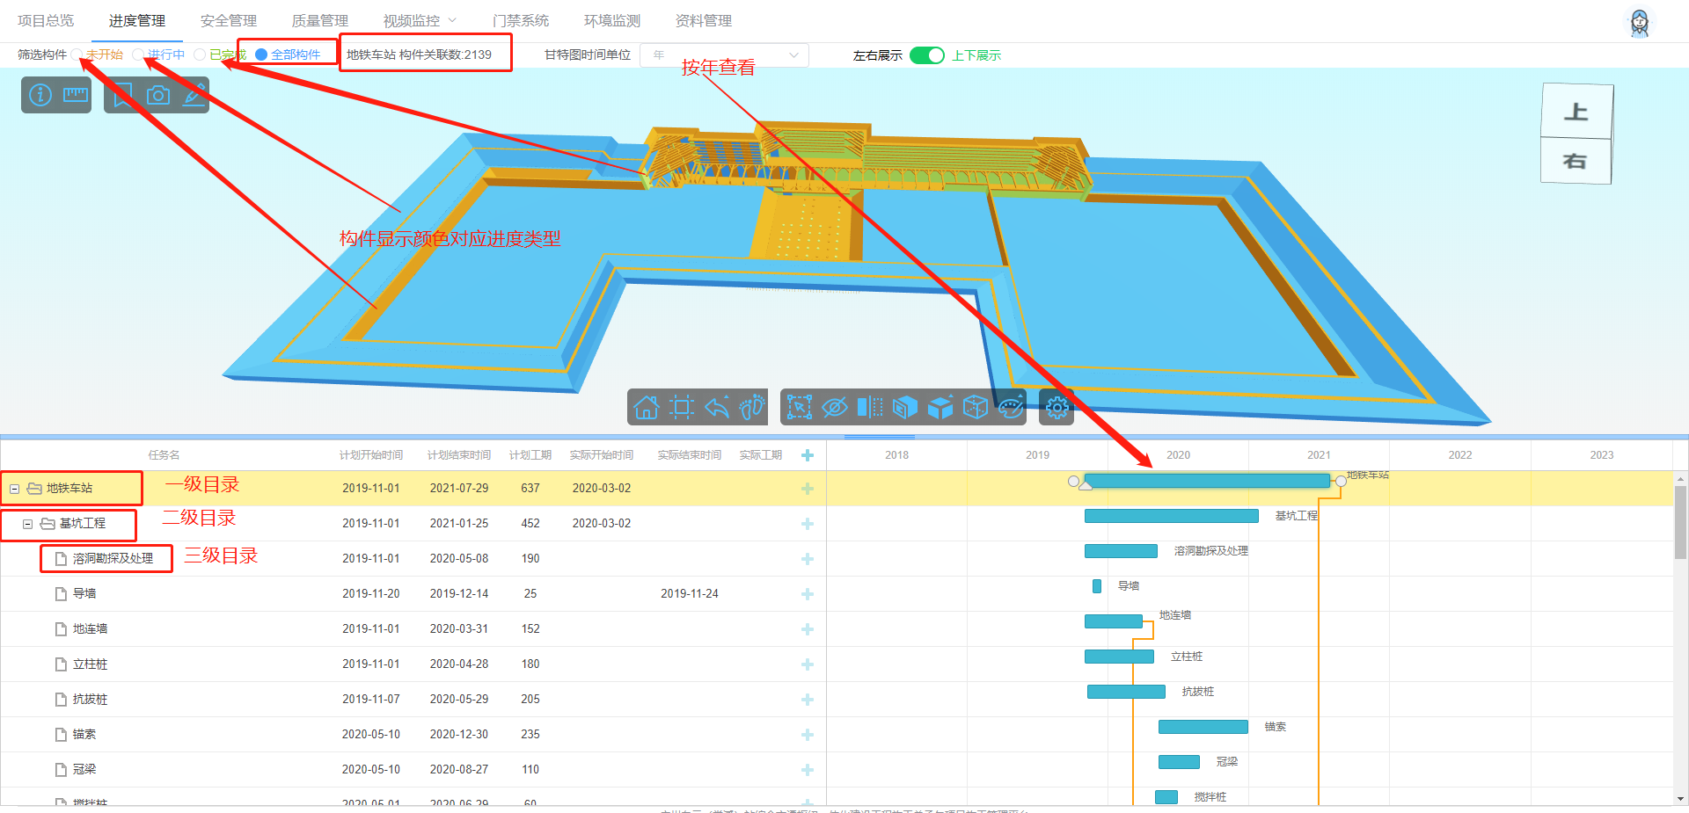Enable walk mode with the footprints icon
Viewport: 1689px width, 813px height.
tap(752, 407)
